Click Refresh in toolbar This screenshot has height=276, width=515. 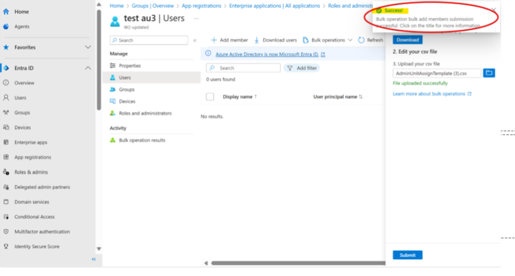tap(371, 40)
